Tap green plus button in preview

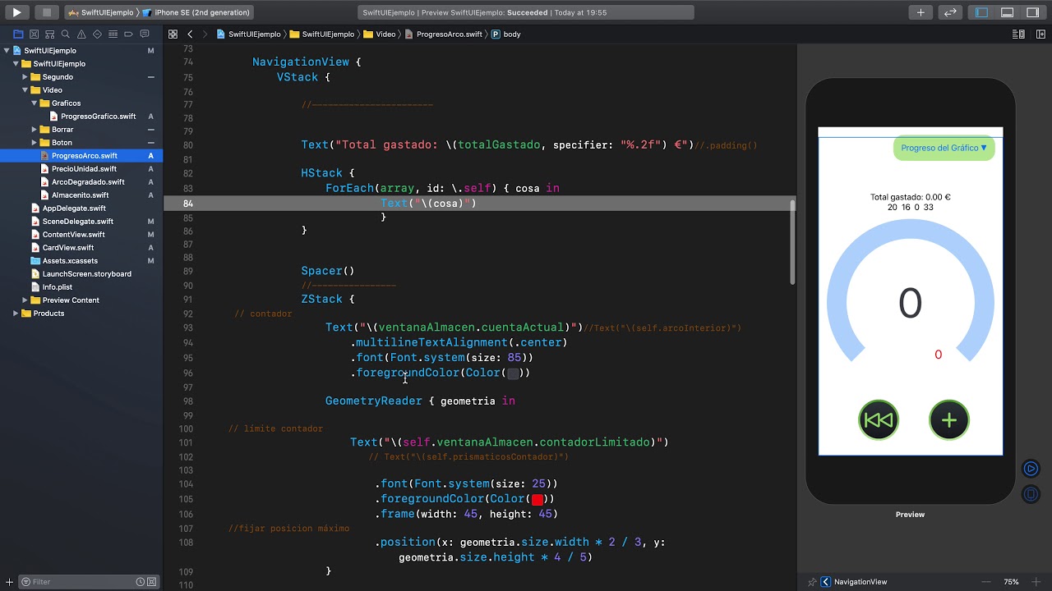click(x=949, y=420)
